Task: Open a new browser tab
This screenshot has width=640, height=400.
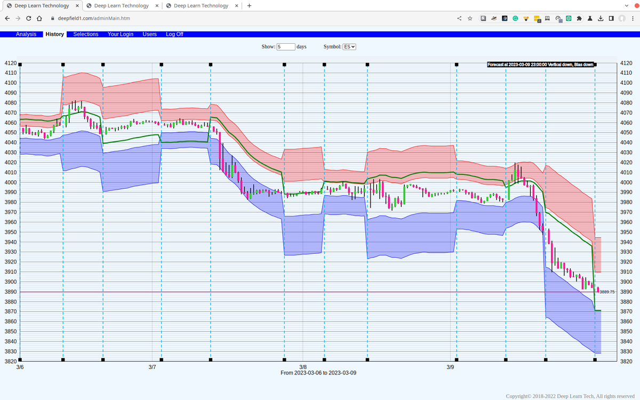Action: tap(249, 6)
